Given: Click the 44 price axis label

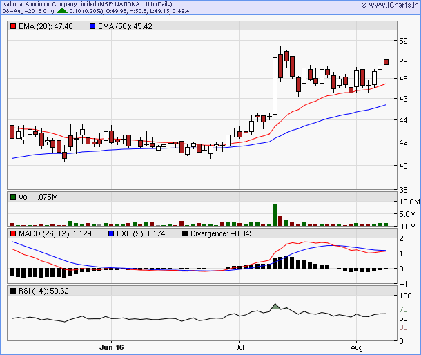Looking at the screenshot, I should pyautogui.click(x=403, y=120).
